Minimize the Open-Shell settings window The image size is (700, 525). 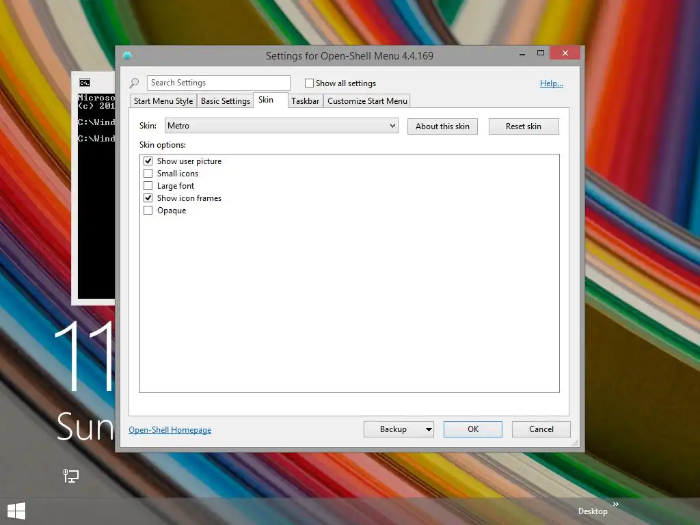tap(522, 53)
